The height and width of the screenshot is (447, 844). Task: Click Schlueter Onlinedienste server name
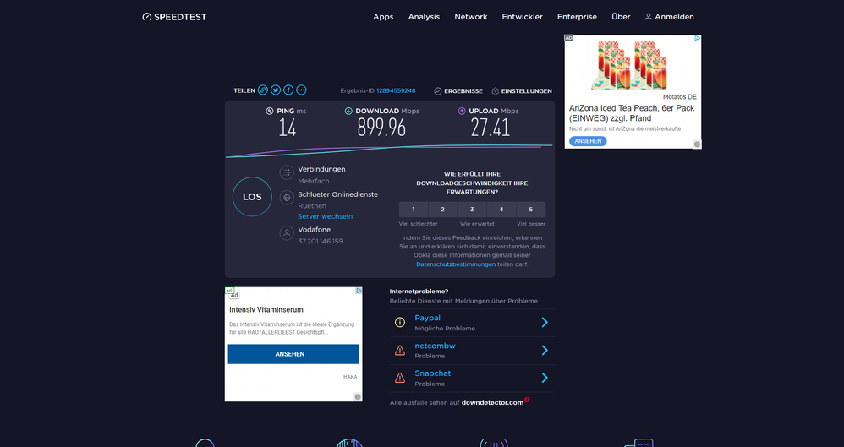click(338, 194)
